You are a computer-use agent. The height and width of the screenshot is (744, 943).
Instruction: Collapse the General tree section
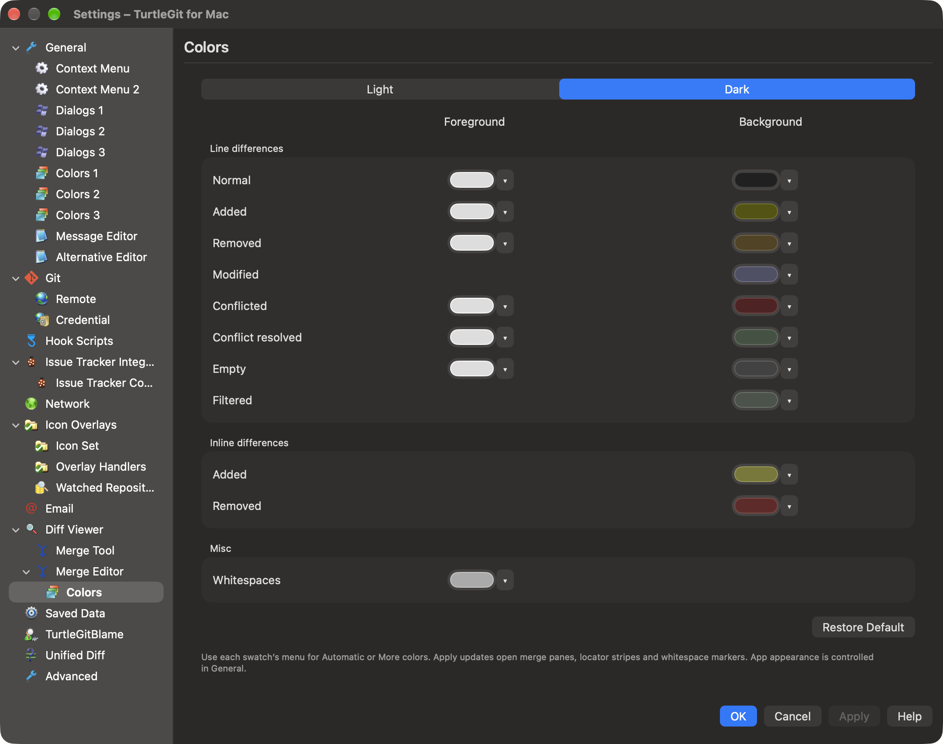[x=16, y=48]
